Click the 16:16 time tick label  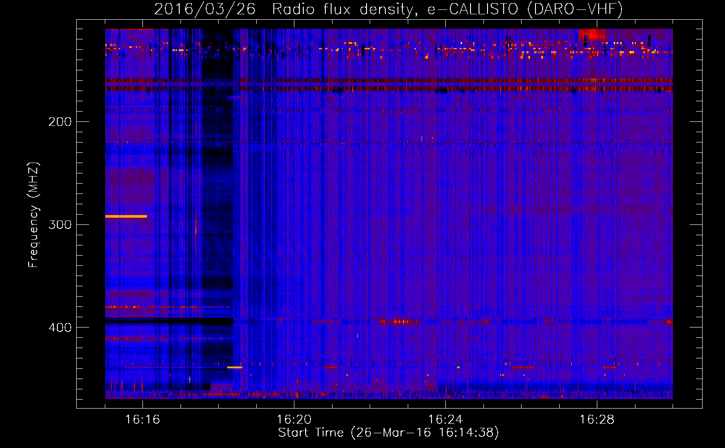(x=142, y=420)
